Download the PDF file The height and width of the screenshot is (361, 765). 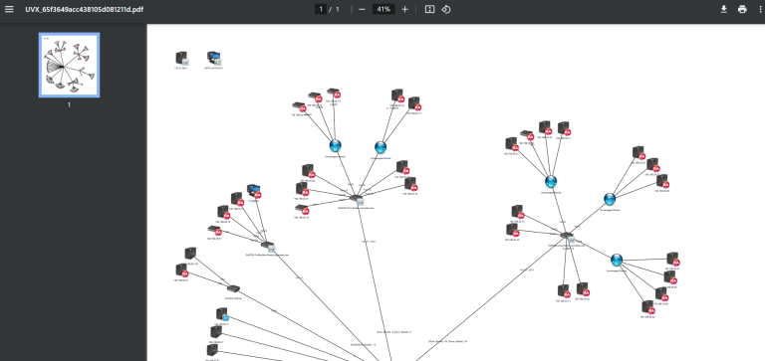724,9
